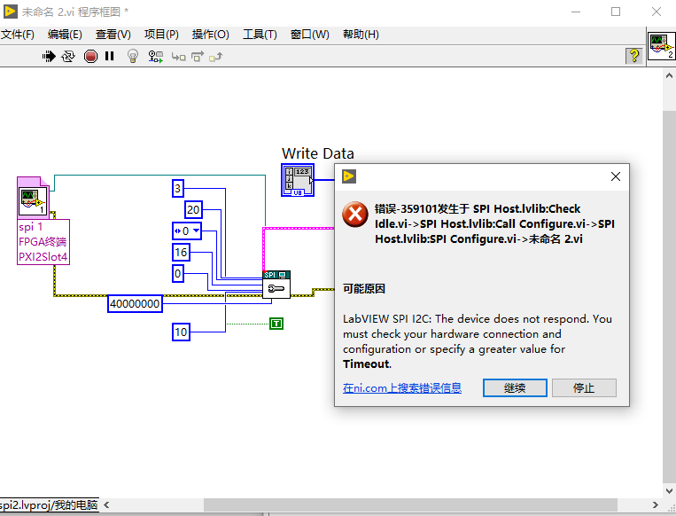
Task: Show context help with the question mark
Action: [x=633, y=56]
